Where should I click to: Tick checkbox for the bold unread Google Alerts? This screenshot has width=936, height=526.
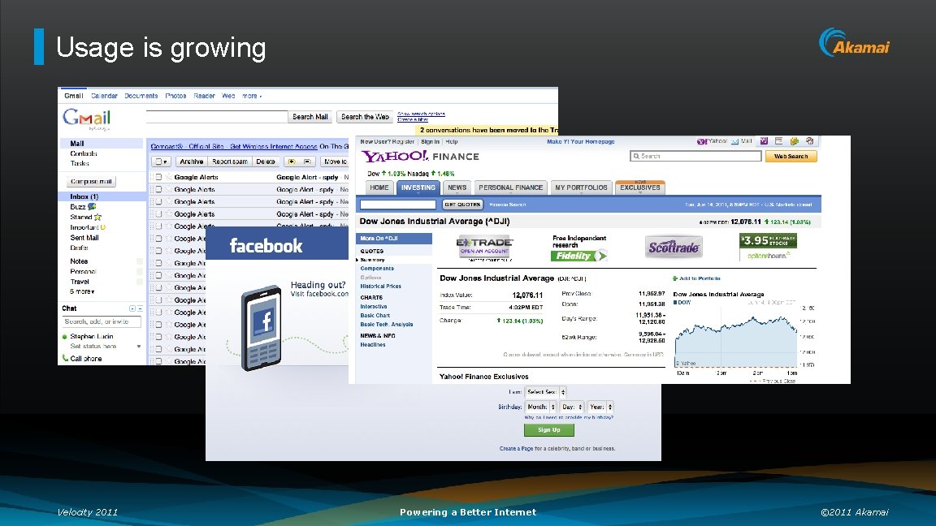point(158,177)
